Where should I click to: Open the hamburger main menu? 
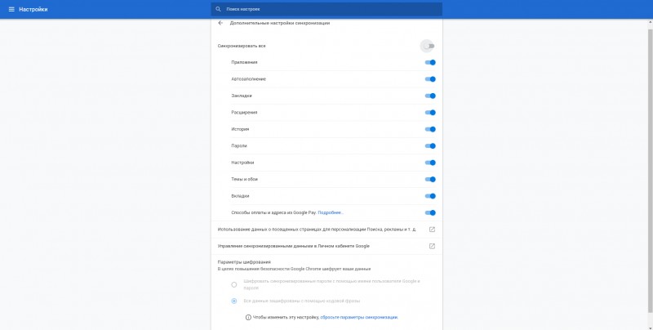(x=11, y=9)
